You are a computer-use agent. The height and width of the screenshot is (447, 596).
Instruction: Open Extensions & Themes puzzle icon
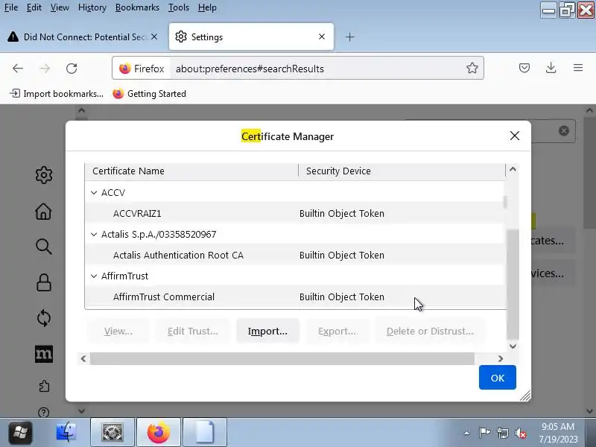coord(44,386)
